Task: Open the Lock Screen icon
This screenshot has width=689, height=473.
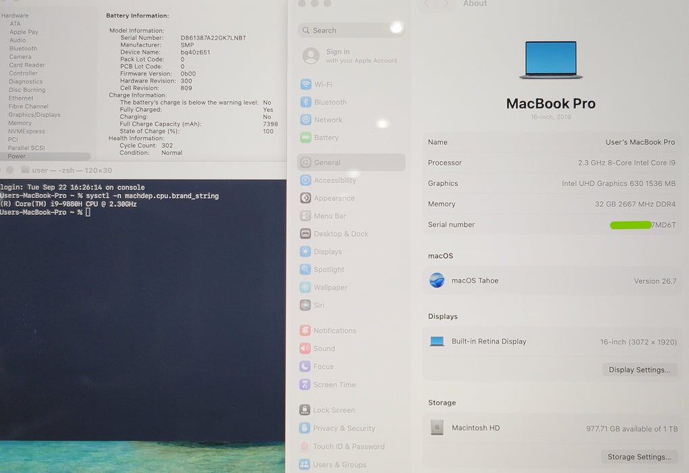Action: pyautogui.click(x=305, y=409)
